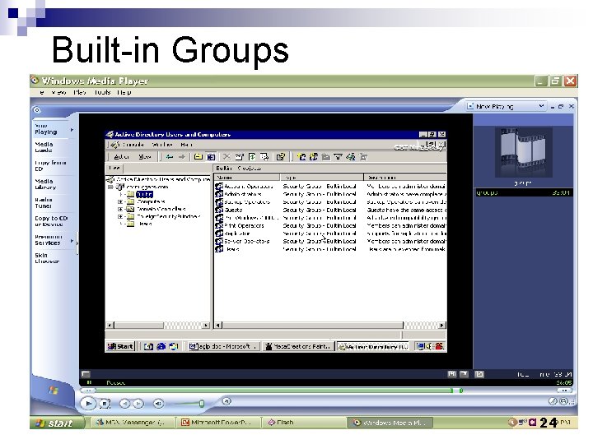Click the Windows XP start button
The image size is (593, 444).
[57, 423]
